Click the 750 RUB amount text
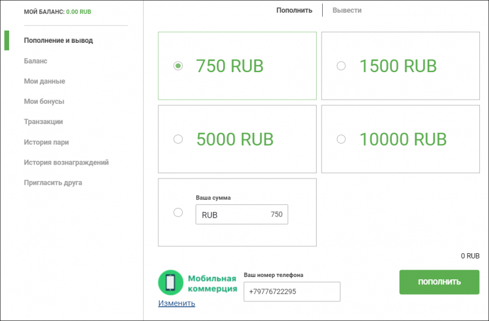489x321 pixels. pos(230,66)
